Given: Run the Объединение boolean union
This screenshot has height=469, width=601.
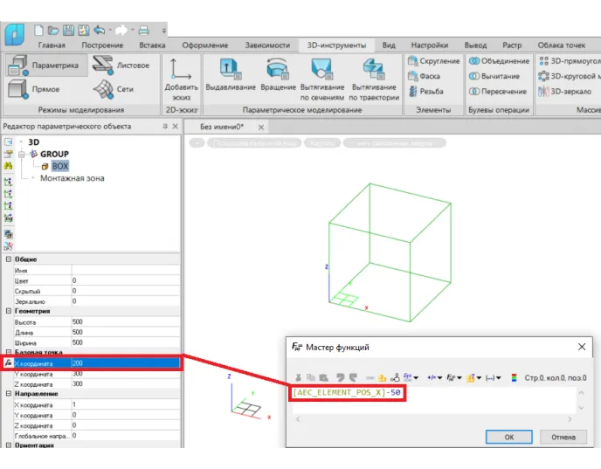Looking at the screenshot, I should 499,61.
